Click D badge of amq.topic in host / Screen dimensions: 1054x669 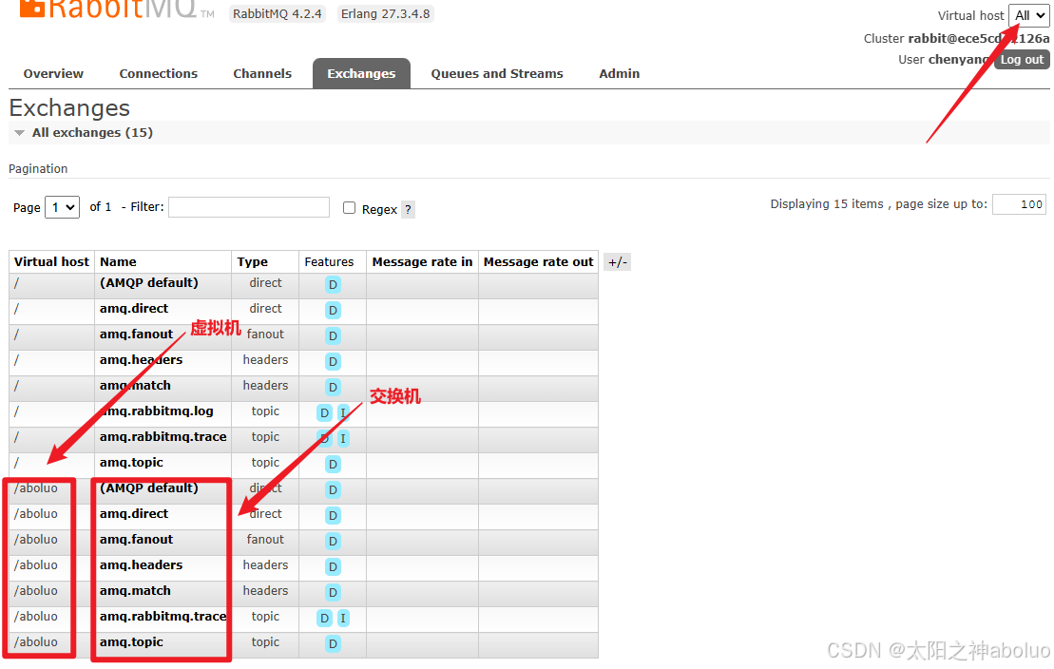pyautogui.click(x=333, y=465)
